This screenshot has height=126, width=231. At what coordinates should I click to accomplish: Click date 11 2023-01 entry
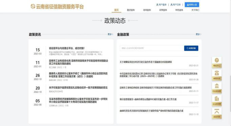38,64
